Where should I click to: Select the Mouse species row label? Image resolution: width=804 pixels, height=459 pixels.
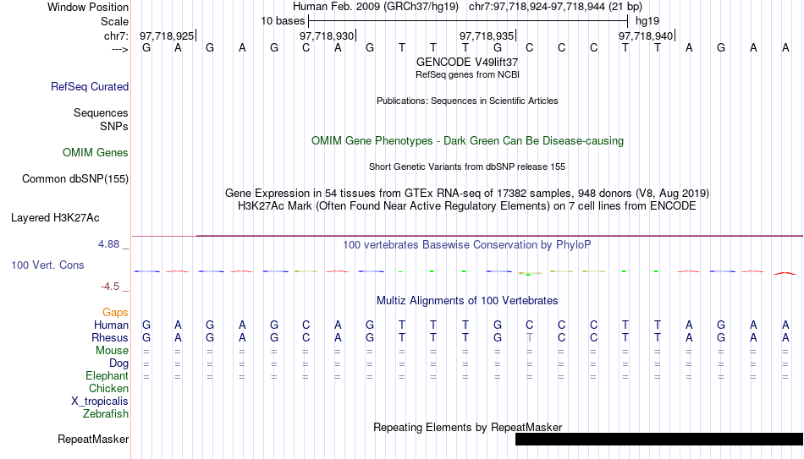pos(112,351)
